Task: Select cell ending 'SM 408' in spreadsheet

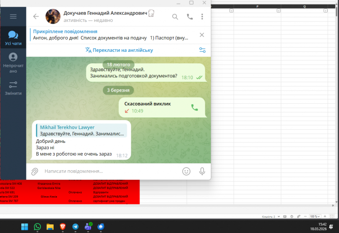Action: click(x=11, y=184)
